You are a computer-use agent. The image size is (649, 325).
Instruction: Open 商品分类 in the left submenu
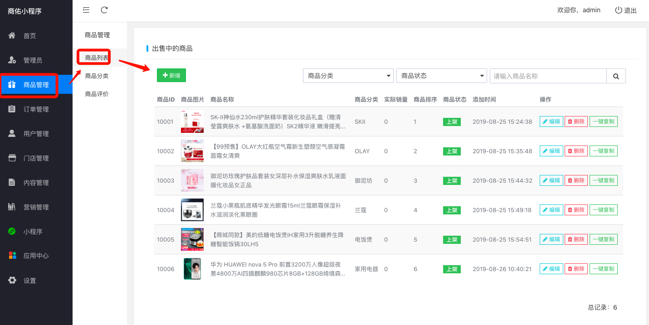pos(97,76)
